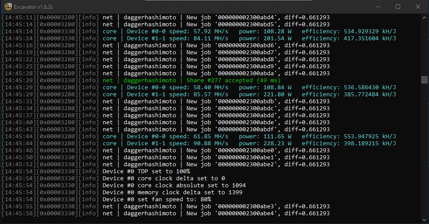
Task: Click job ID '000000002300abd9'
Action: pyautogui.click(x=246, y=66)
